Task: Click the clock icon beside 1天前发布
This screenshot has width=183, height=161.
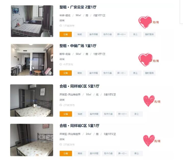Action: [61, 26]
